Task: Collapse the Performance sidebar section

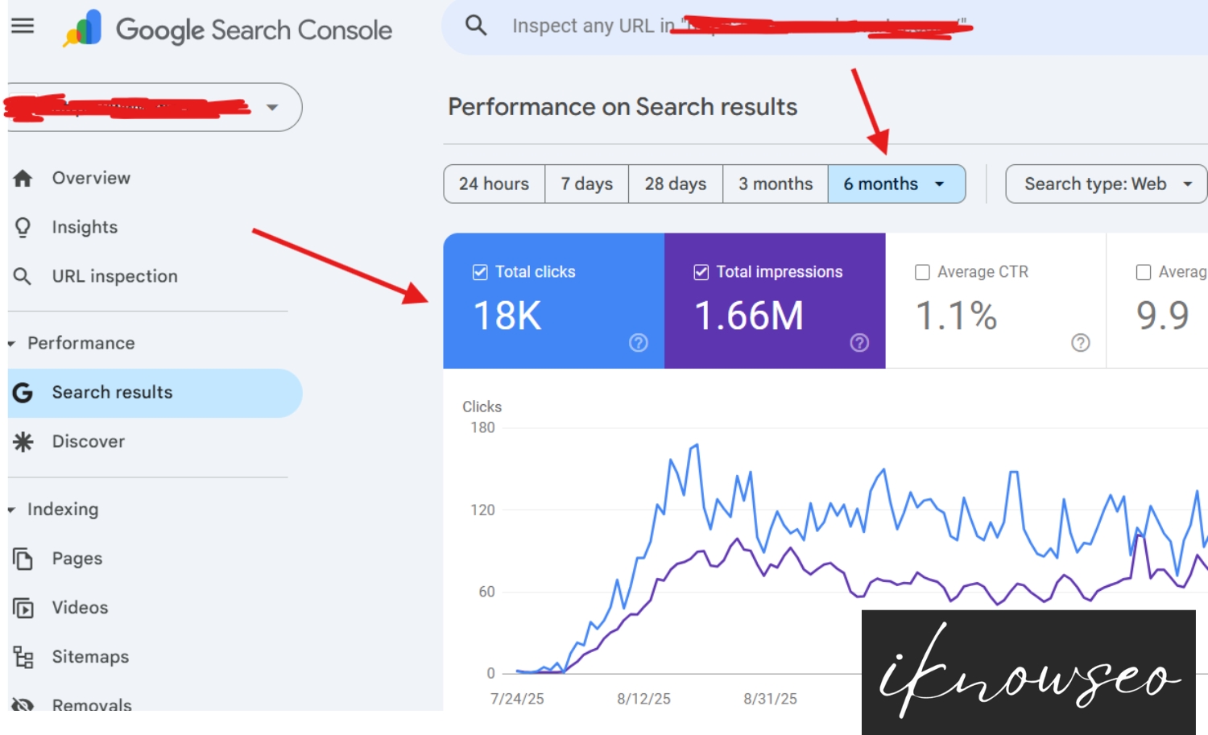Action: 11,342
